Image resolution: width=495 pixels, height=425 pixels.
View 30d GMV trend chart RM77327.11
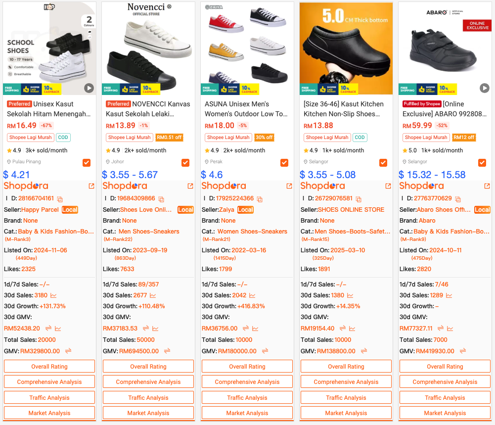point(450,329)
